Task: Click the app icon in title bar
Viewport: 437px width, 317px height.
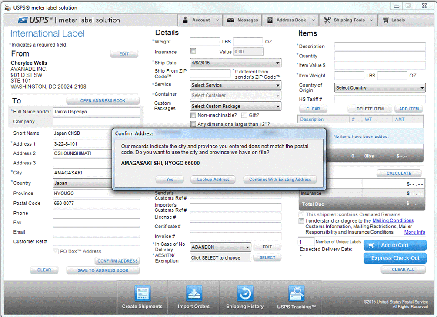Action: (x=8, y=7)
